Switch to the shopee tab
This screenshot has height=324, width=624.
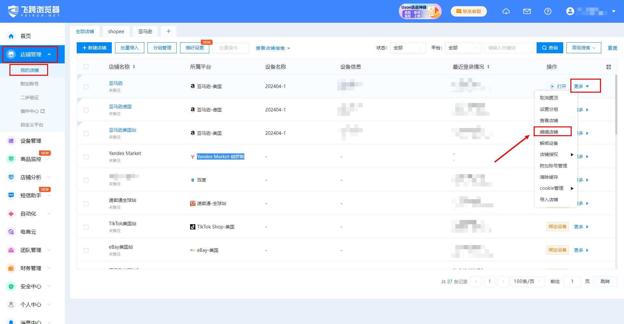116,32
